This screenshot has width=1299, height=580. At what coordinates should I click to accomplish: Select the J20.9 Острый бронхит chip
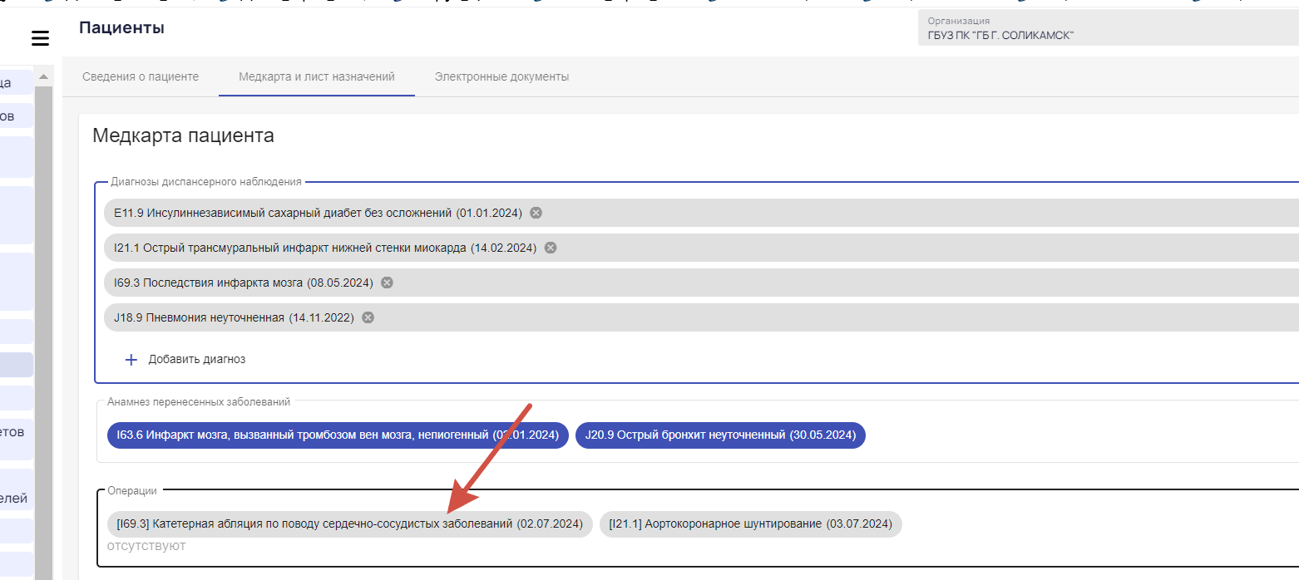pos(720,435)
